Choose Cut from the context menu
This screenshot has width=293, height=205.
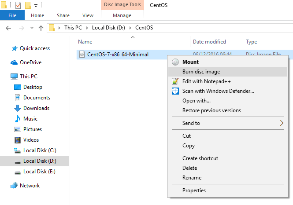click(x=228, y=136)
